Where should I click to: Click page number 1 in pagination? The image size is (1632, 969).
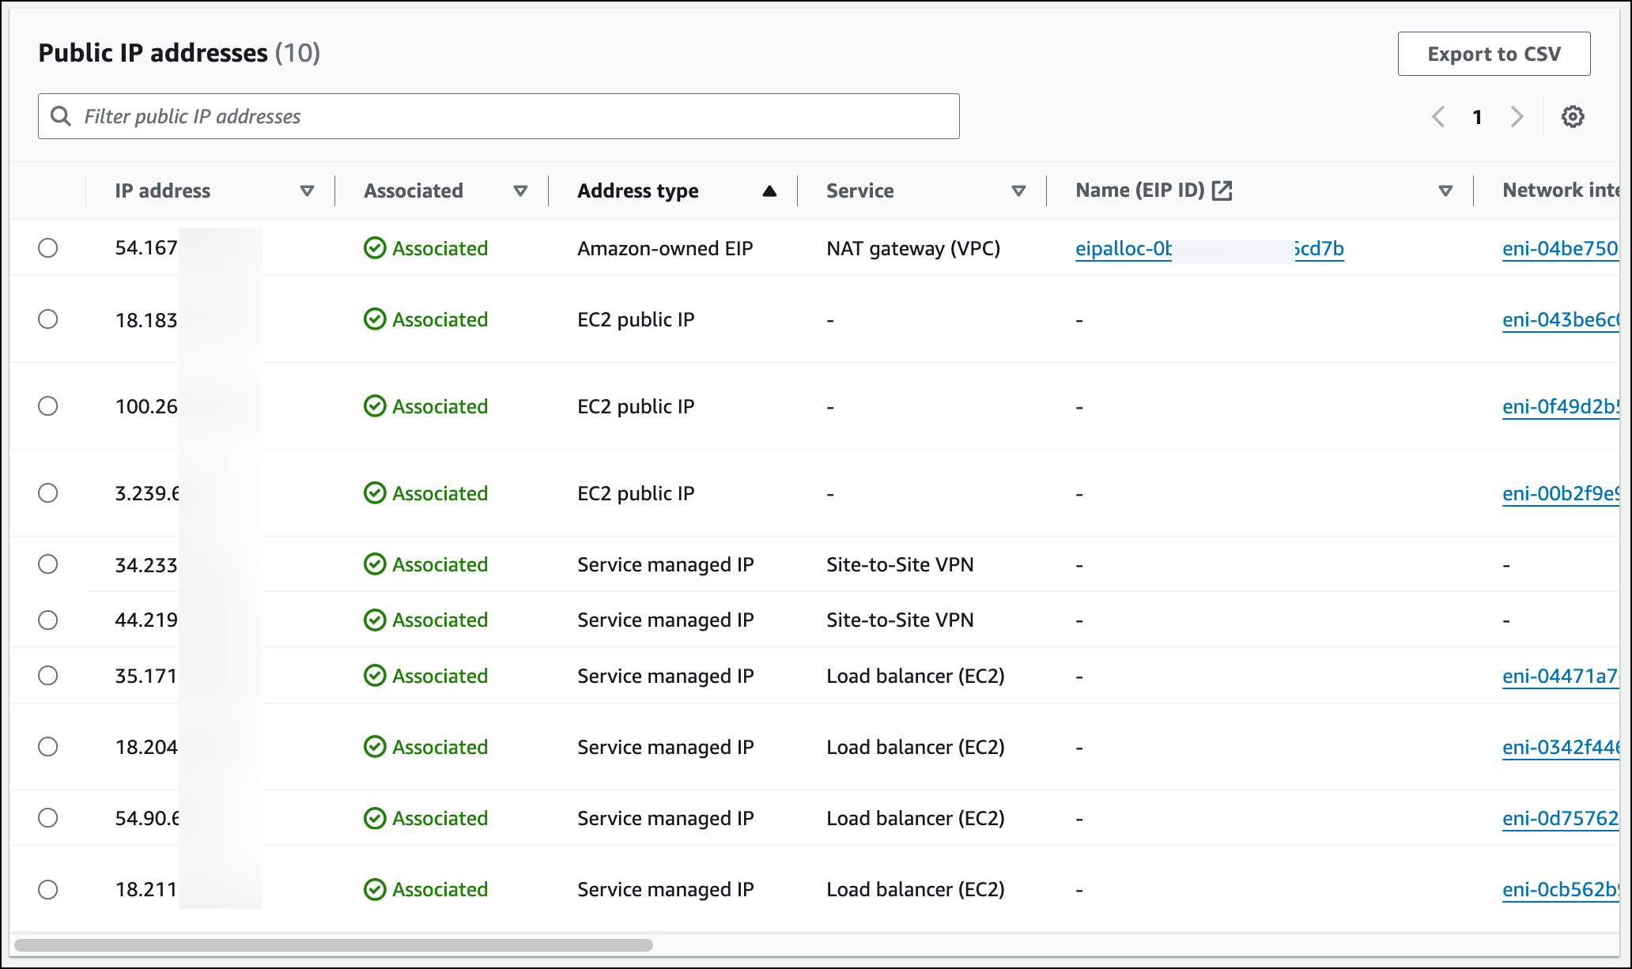coord(1477,118)
